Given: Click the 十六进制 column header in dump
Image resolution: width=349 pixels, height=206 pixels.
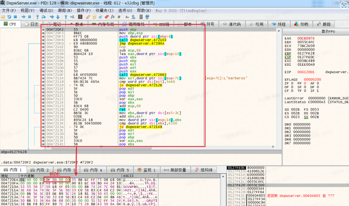Looking at the screenshot, I should click(71, 176).
